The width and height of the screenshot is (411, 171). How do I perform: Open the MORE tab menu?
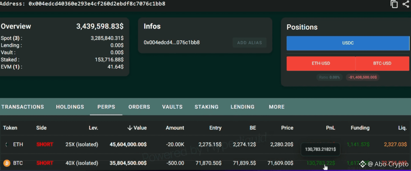(277, 107)
